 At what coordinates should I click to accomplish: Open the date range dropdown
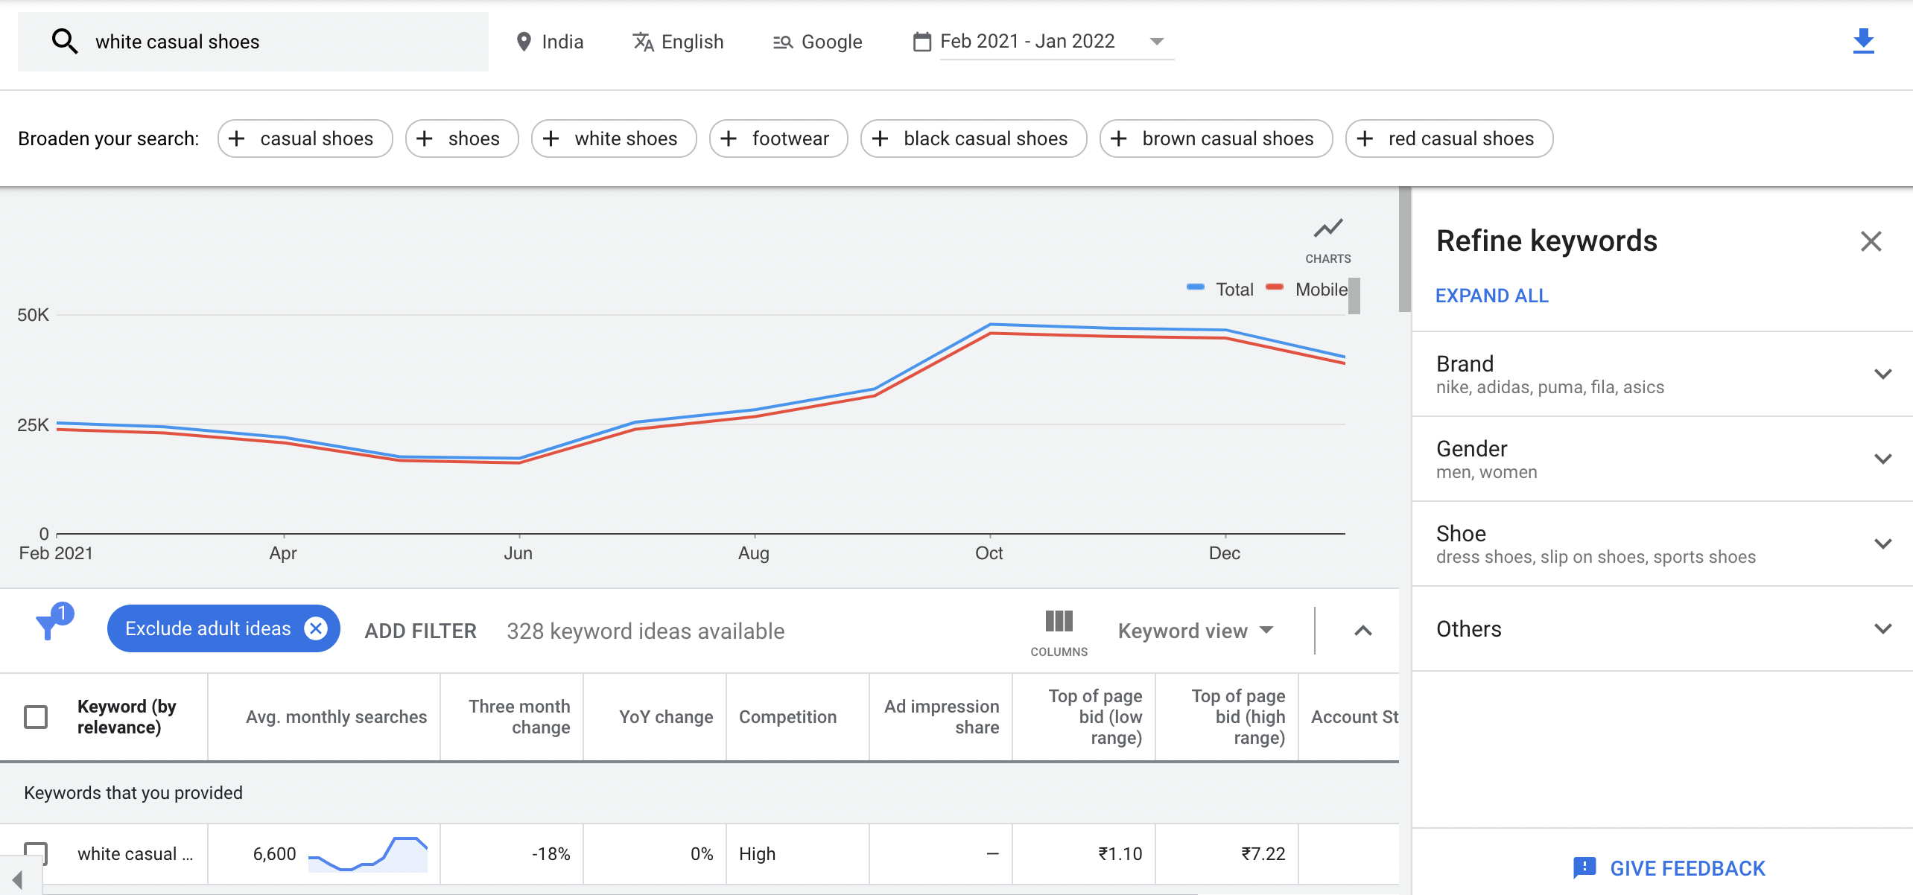(x=1156, y=42)
